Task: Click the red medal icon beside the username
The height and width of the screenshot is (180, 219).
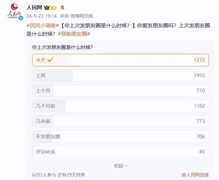Action: tap(62, 7)
